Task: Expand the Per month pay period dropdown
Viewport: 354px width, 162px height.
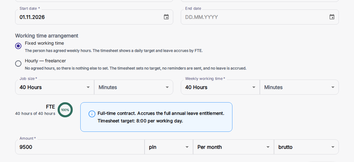Action: coord(234,147)
